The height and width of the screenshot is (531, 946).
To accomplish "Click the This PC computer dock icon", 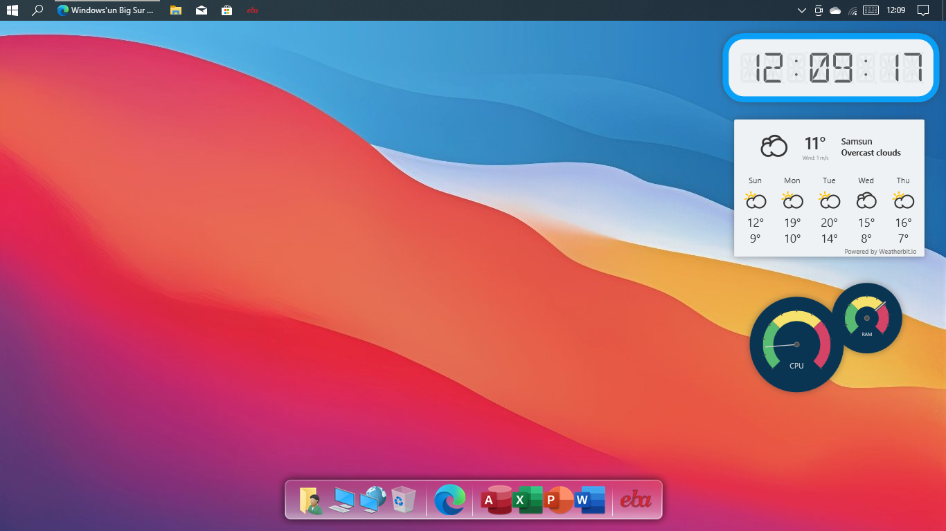I will (341, 500).
